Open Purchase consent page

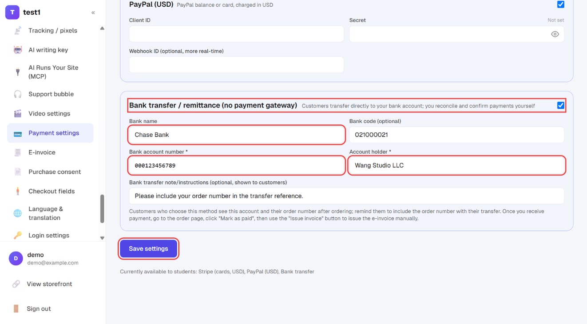[50, 172]
